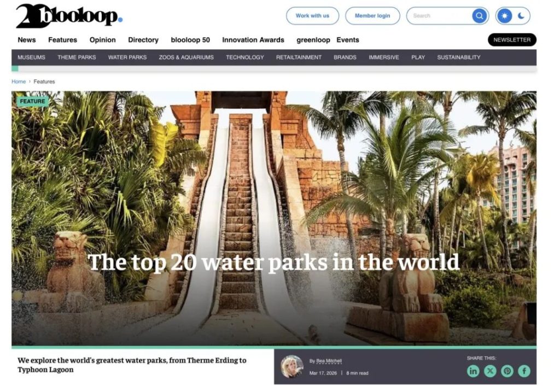Subscribe via the NEWSLETTER button
Image resolution: width=560 pixels, height=386 pixels.
tap(512, 39)
